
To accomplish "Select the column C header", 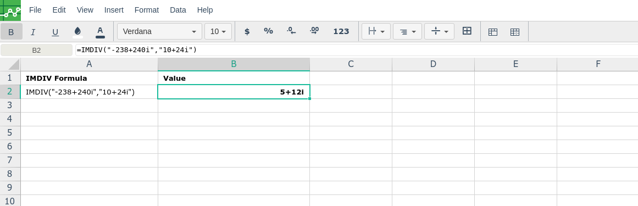I will 351,64.
